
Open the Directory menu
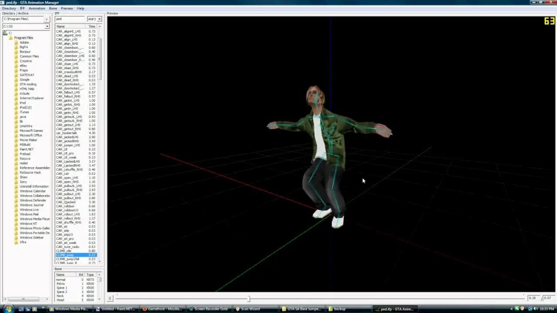(9, 8)
